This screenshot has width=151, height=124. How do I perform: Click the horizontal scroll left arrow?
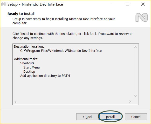point(16,102)
